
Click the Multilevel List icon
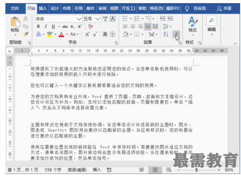[x=148, y=19]
